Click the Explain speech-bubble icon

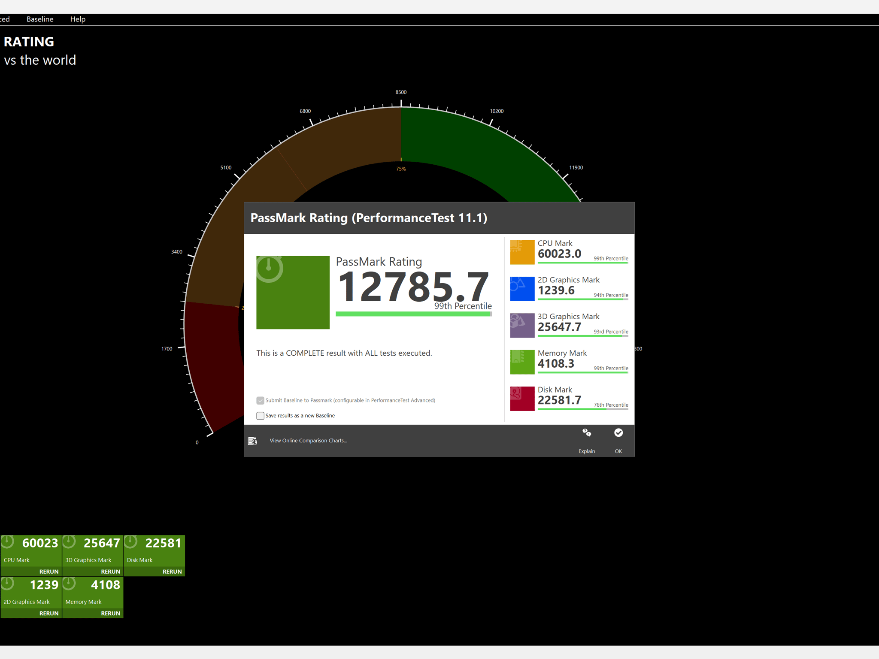click(587, 432)
